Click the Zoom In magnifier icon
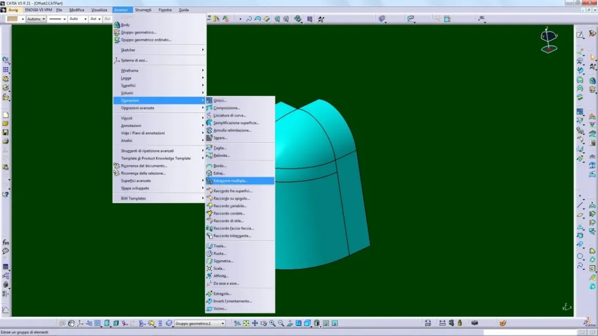 pyautogui.click(x=273, y=323)
